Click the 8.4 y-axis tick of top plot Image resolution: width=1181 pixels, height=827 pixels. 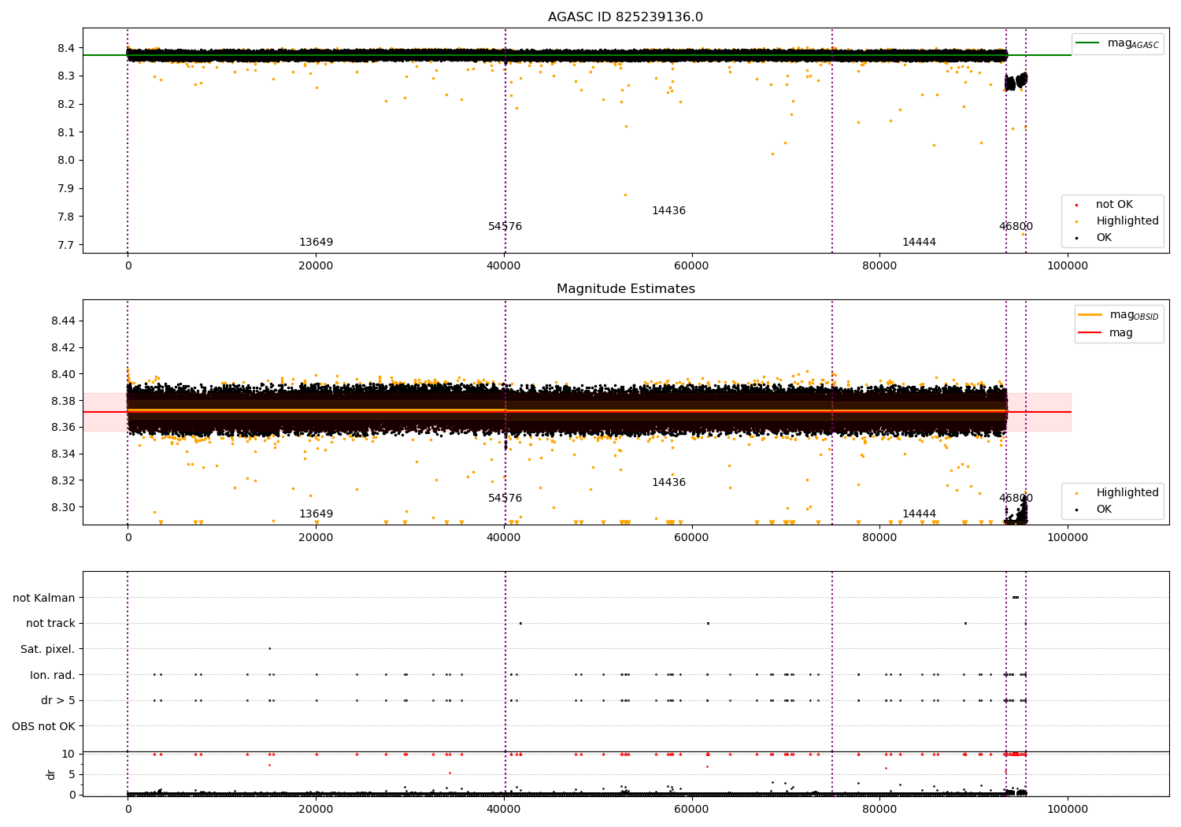pos(66,48)
